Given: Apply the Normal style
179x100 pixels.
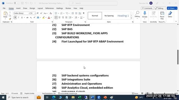Looking at the screenshot, I should point(95,16).
